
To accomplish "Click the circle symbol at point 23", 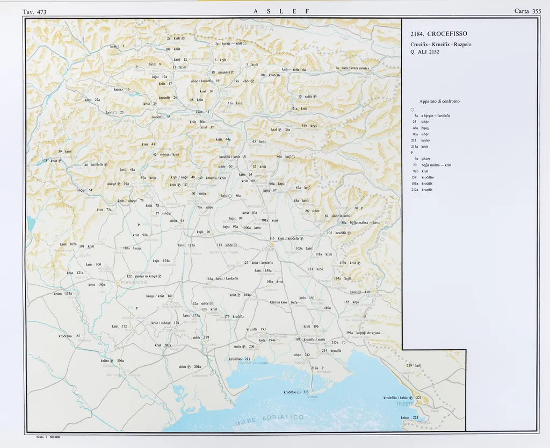I will tap(115, 112).
